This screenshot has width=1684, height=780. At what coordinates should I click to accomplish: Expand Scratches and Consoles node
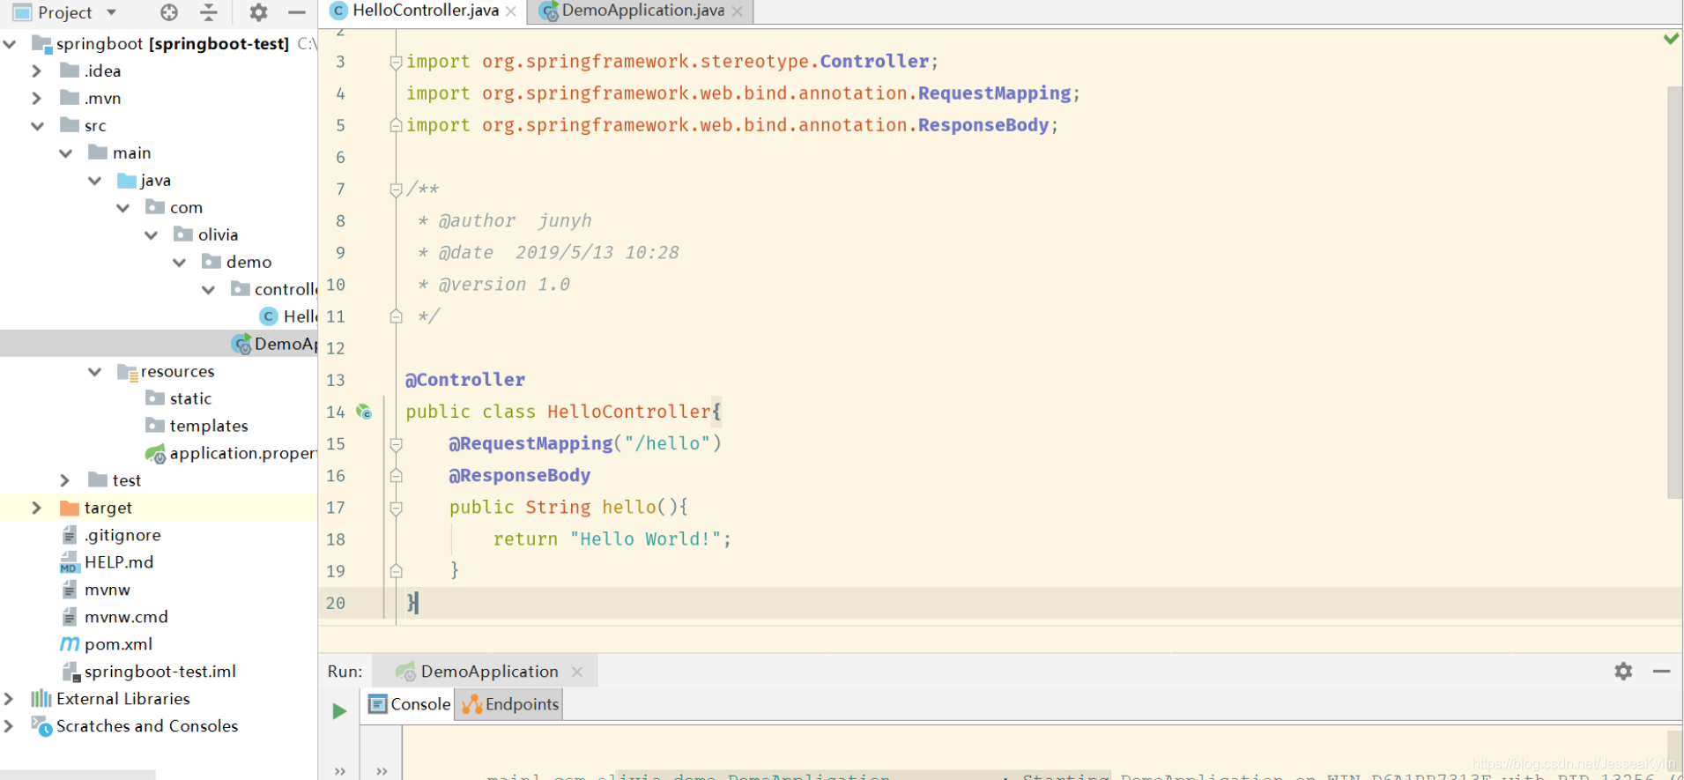point(8,726)
